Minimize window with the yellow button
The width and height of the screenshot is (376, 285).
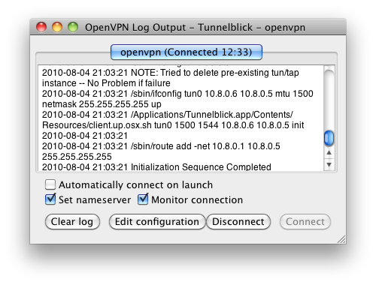tap(57, 27)
